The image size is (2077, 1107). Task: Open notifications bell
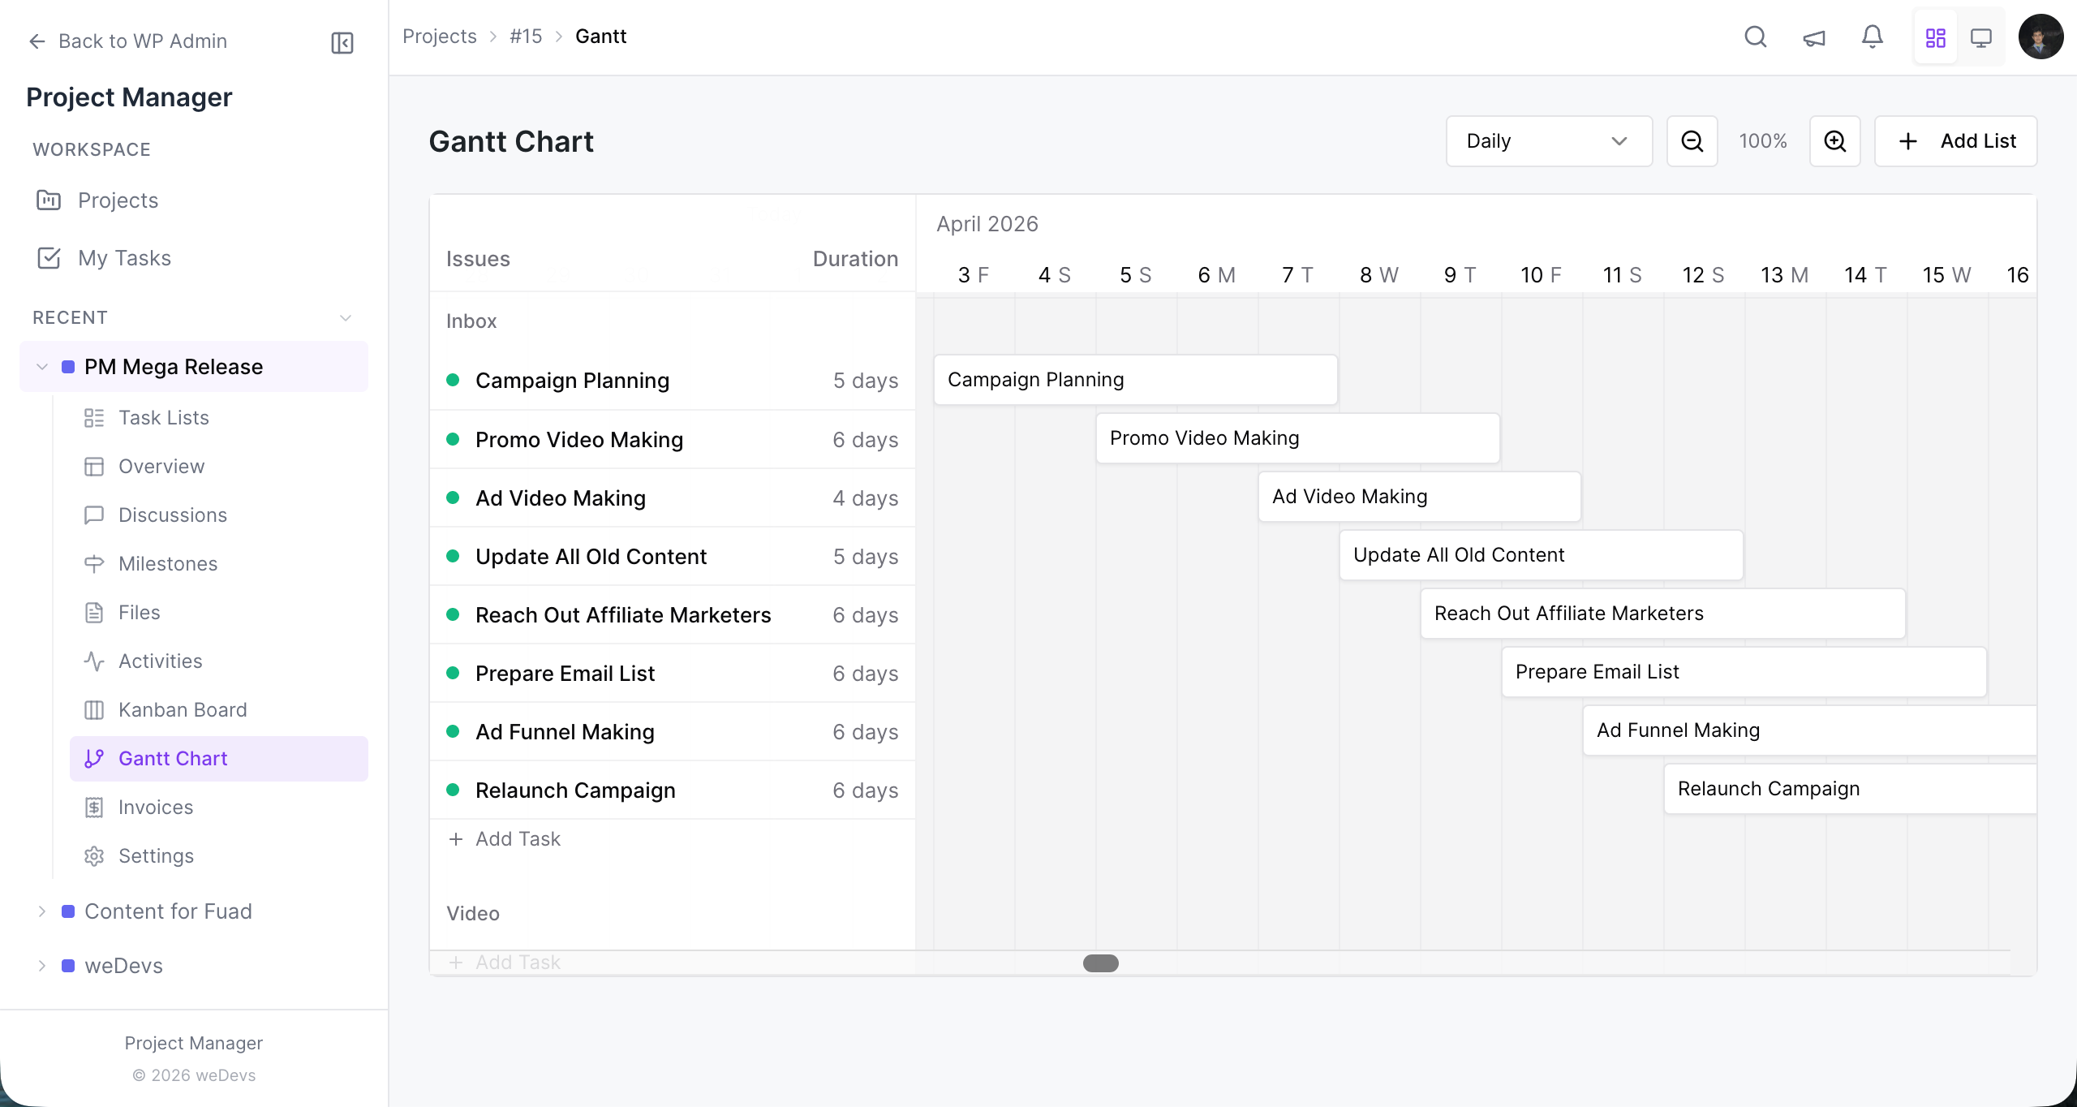1871,37
